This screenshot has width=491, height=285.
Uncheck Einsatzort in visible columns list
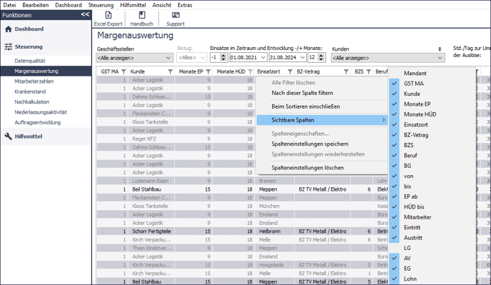tap(394, 124)
